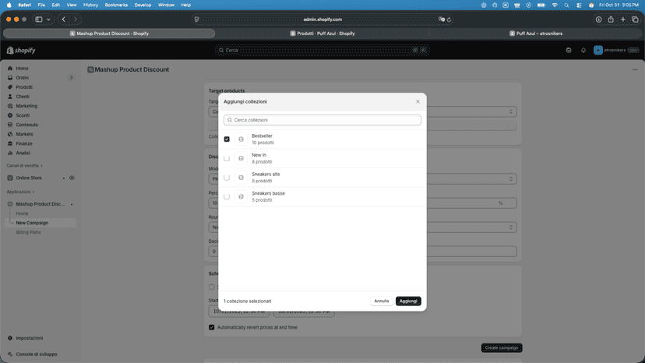The image size is (645, 363).
Task: Open Online Store sales channel
Action: tap(29, 178)
